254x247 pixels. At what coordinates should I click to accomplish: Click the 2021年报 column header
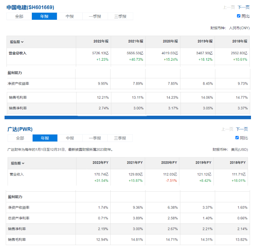[136, 41]
